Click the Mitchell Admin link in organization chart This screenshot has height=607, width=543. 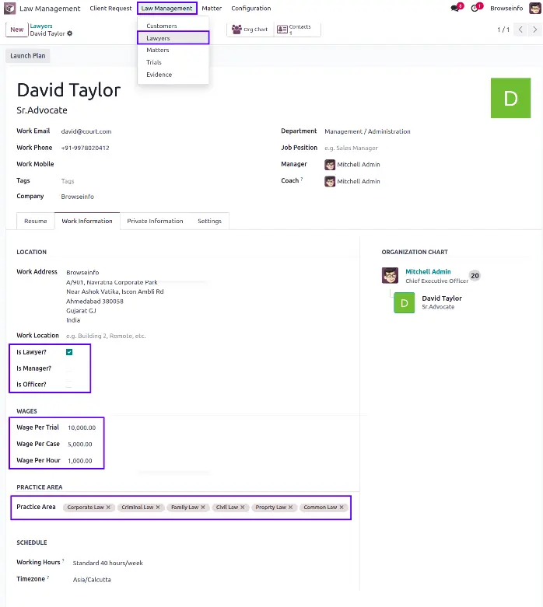point(428,272)
